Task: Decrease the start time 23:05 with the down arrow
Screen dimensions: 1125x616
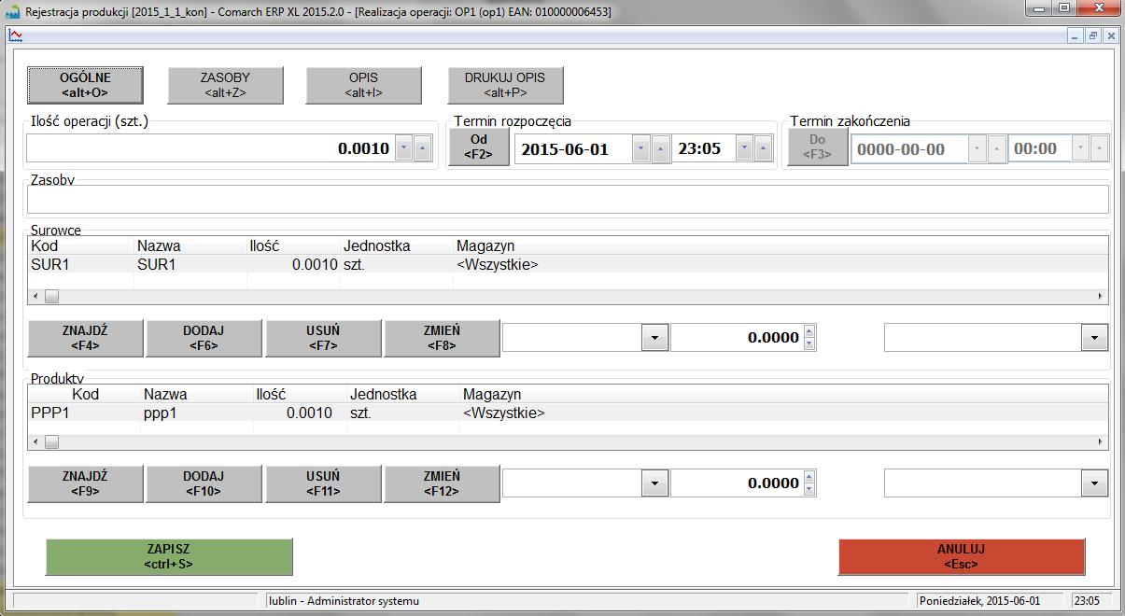Action: coord(745,148)
